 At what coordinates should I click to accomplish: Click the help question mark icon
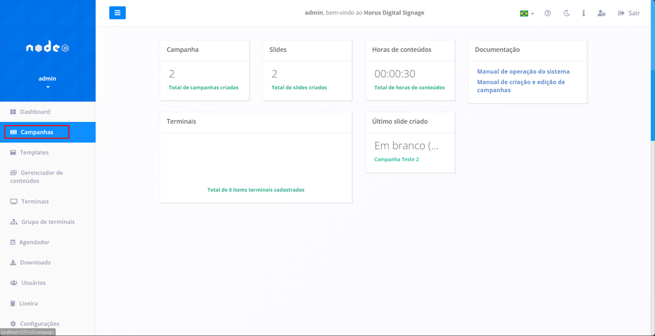tap(547, 13)
